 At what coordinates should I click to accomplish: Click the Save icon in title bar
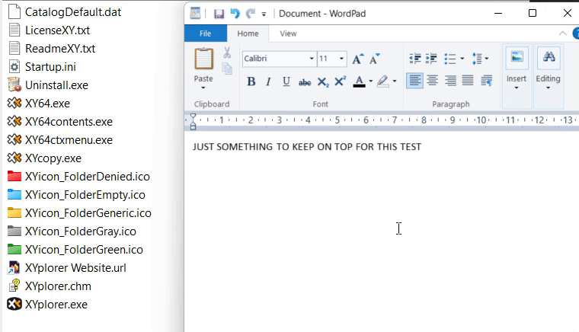[219, 14]
